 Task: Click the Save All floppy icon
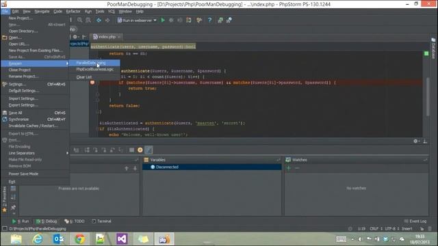point(5,113)
